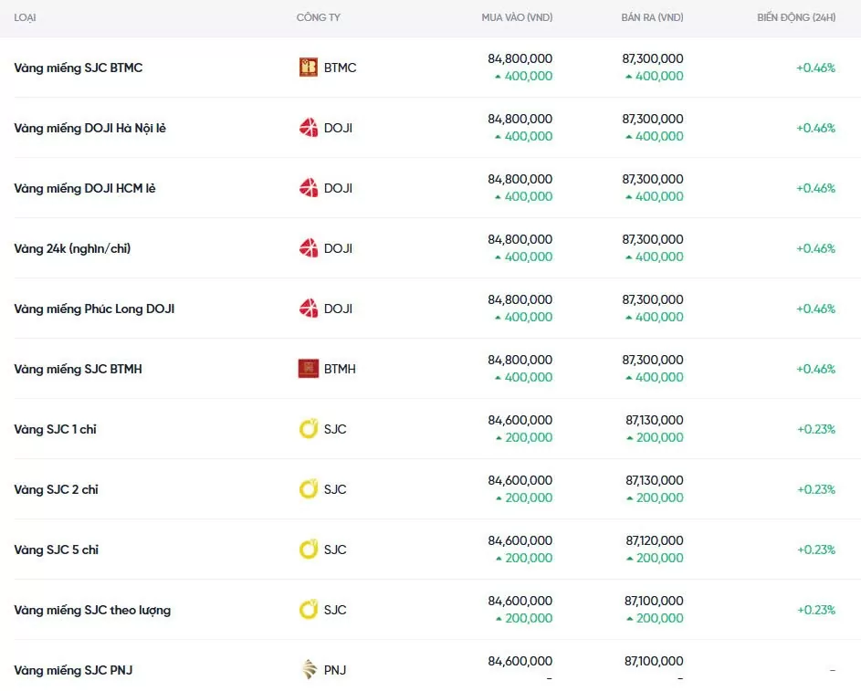Click +0.23% change in Vàng SJC 2 chỉ row
The height and width of the screenshot is (691, 861).
tap(816, 489)
